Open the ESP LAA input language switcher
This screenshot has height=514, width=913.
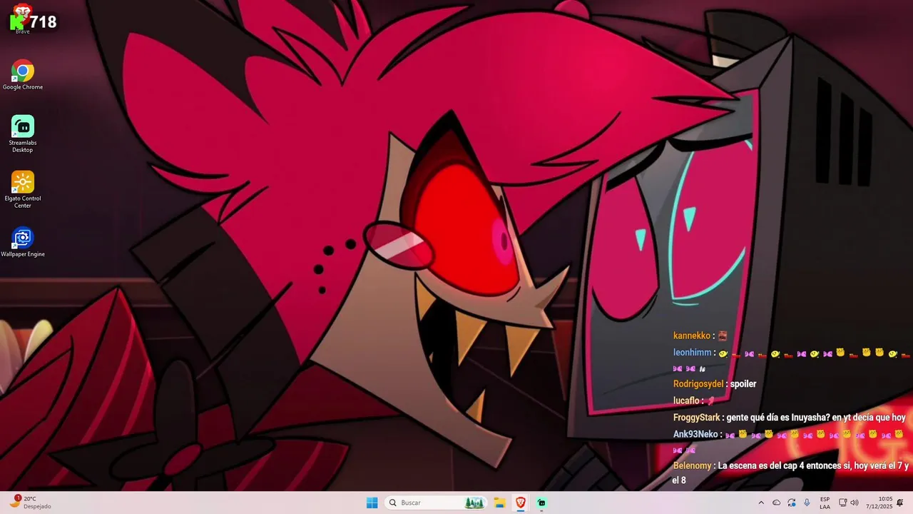click(825, 503)
